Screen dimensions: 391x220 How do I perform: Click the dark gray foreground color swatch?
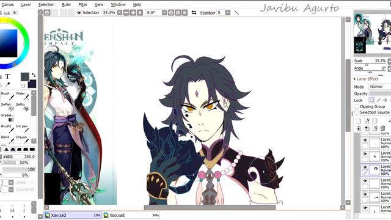pyautogui.click(x=24, y=77)
